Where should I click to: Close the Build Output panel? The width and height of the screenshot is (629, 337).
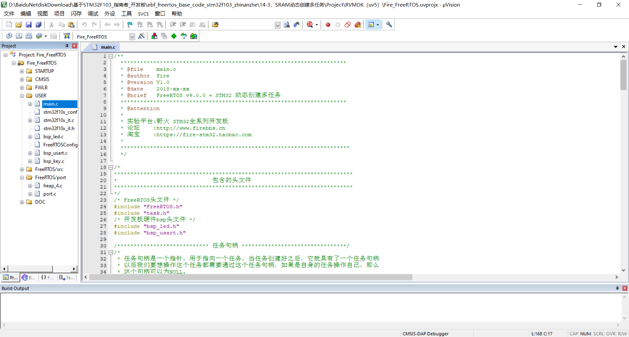pos(625,288)
